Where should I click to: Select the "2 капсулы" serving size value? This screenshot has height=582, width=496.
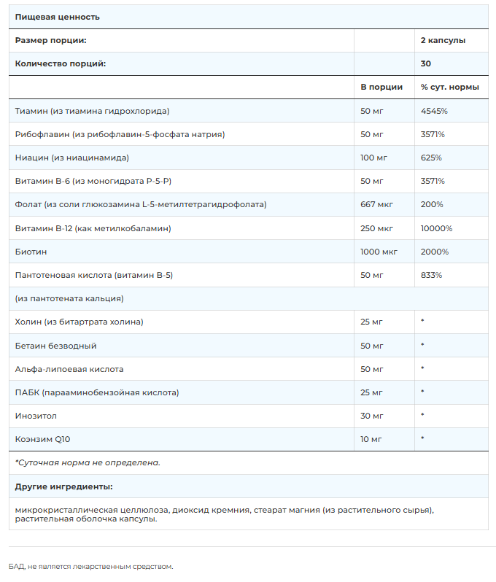pyautogui.click(x=443, y=41)
